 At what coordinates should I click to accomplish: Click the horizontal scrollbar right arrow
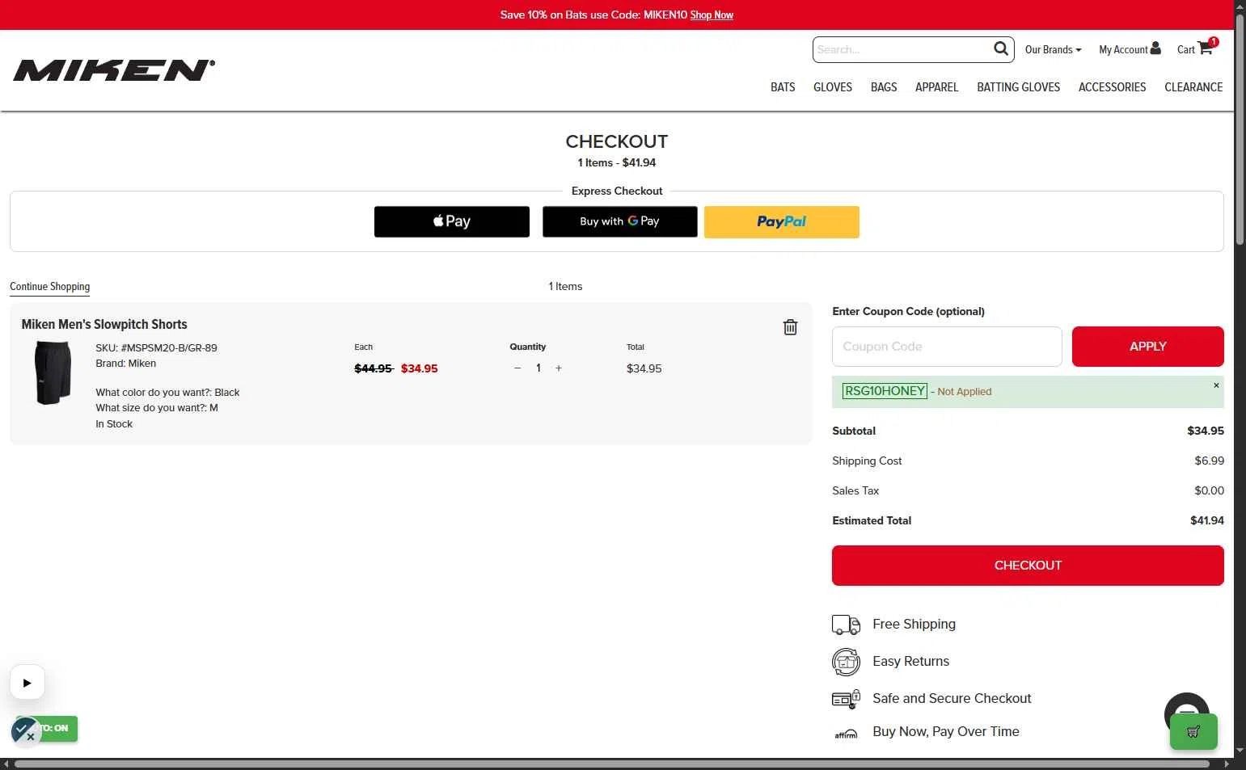(x=1227, y=764)
